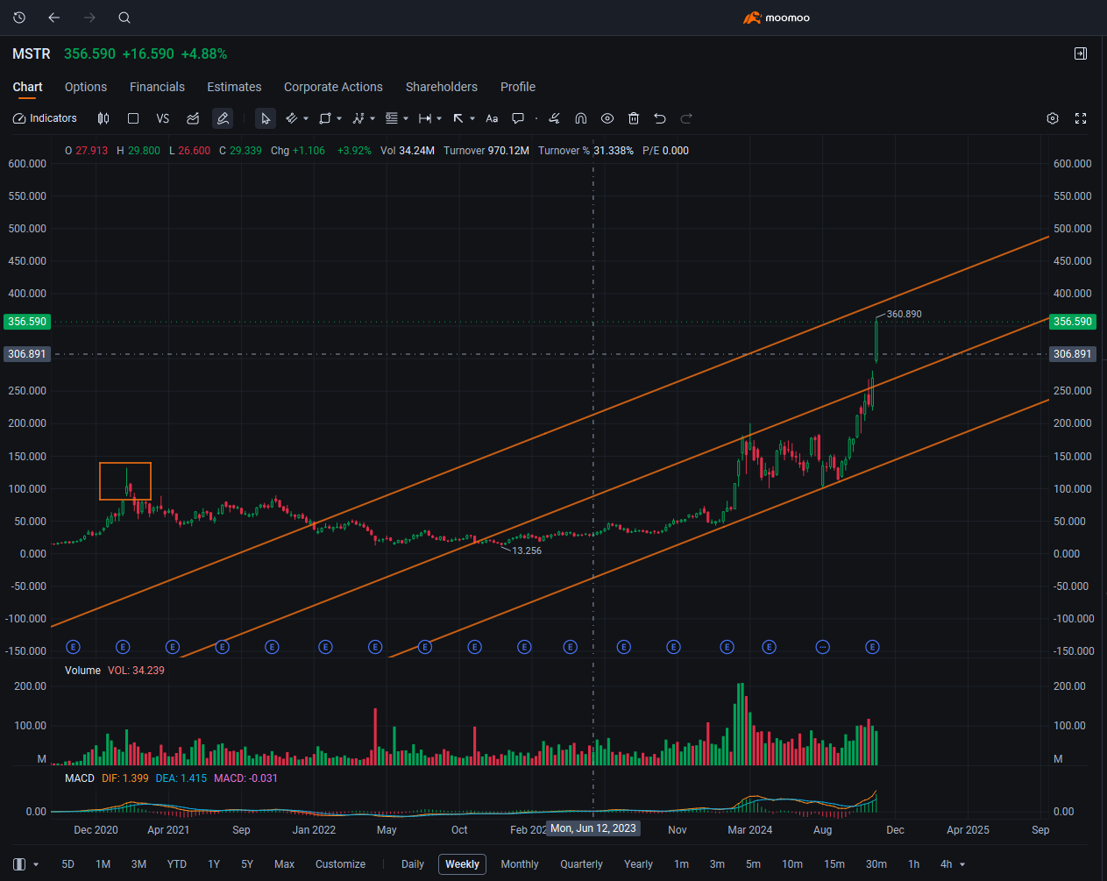The height and width of the screenshot is (881, 1107).
Task: Switch to Yearly interval
Action: 638,864
